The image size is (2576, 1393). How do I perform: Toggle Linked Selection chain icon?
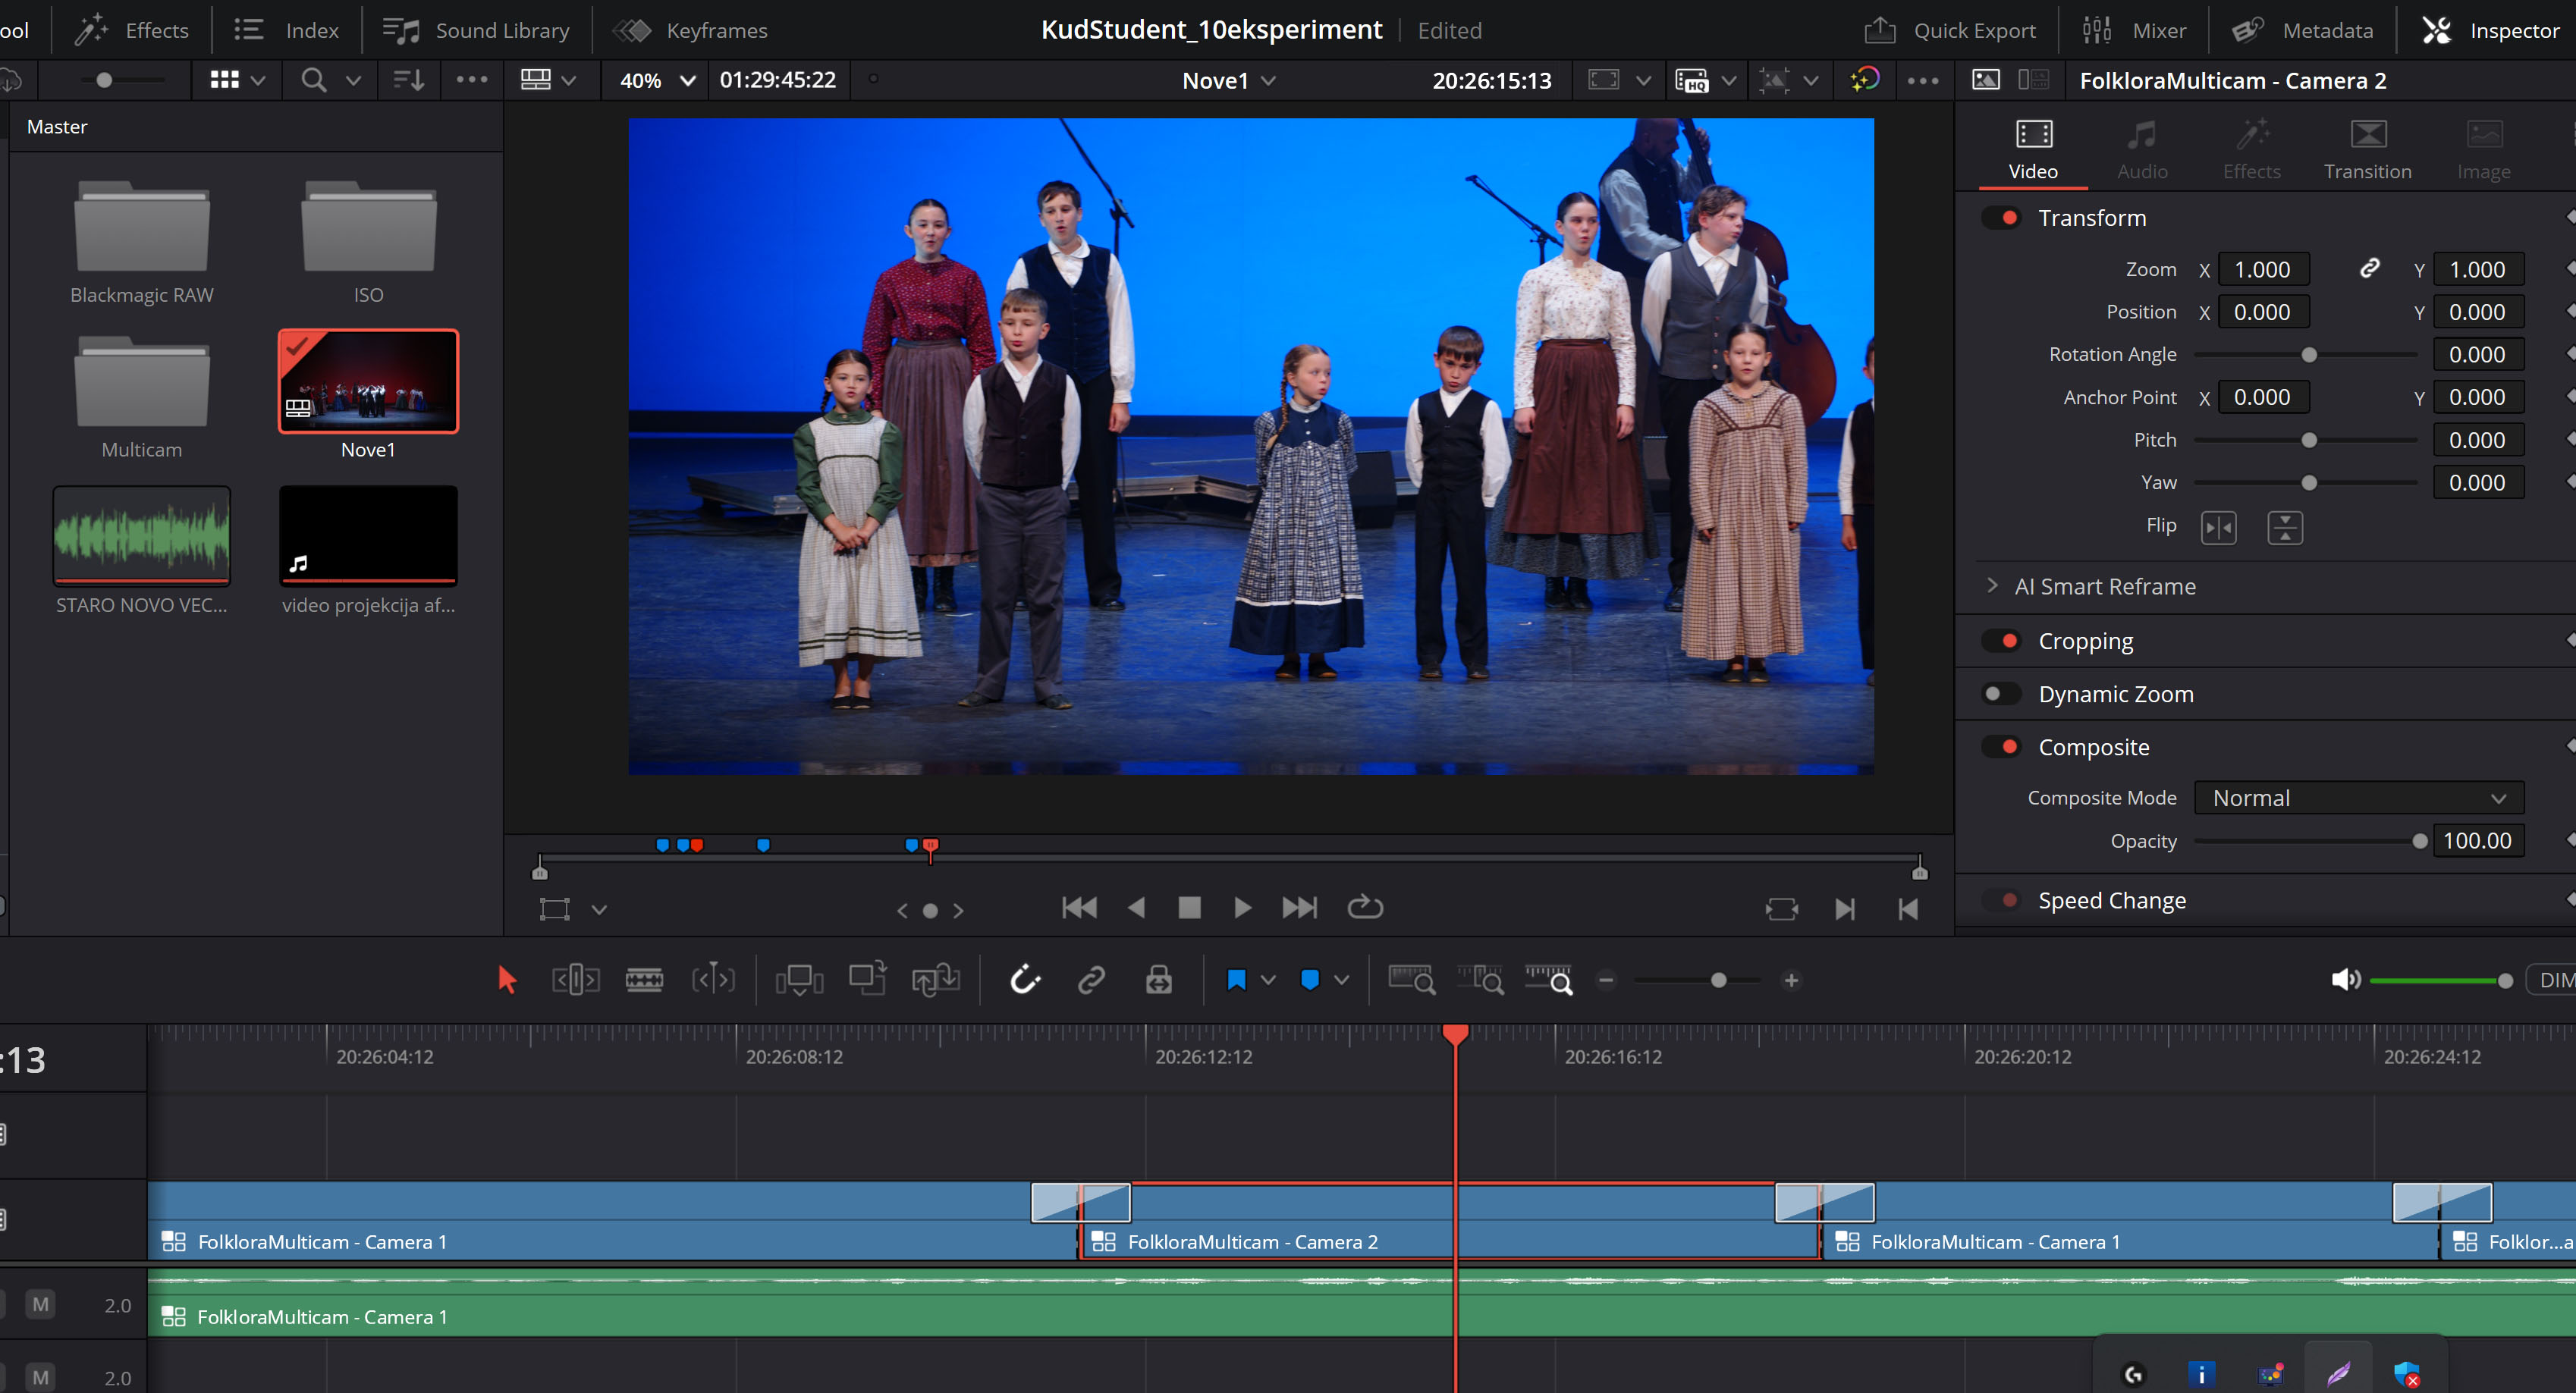[x=1091, y=980]
